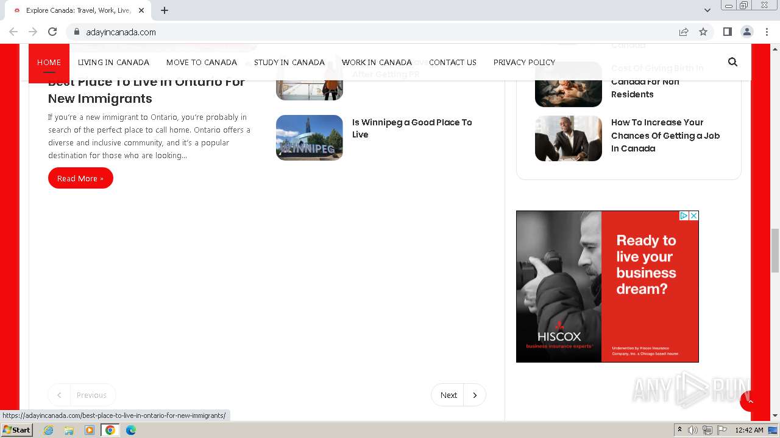Open CONTACT US page
The width and height of the screenshot is (780, 438).
(453, 62)
